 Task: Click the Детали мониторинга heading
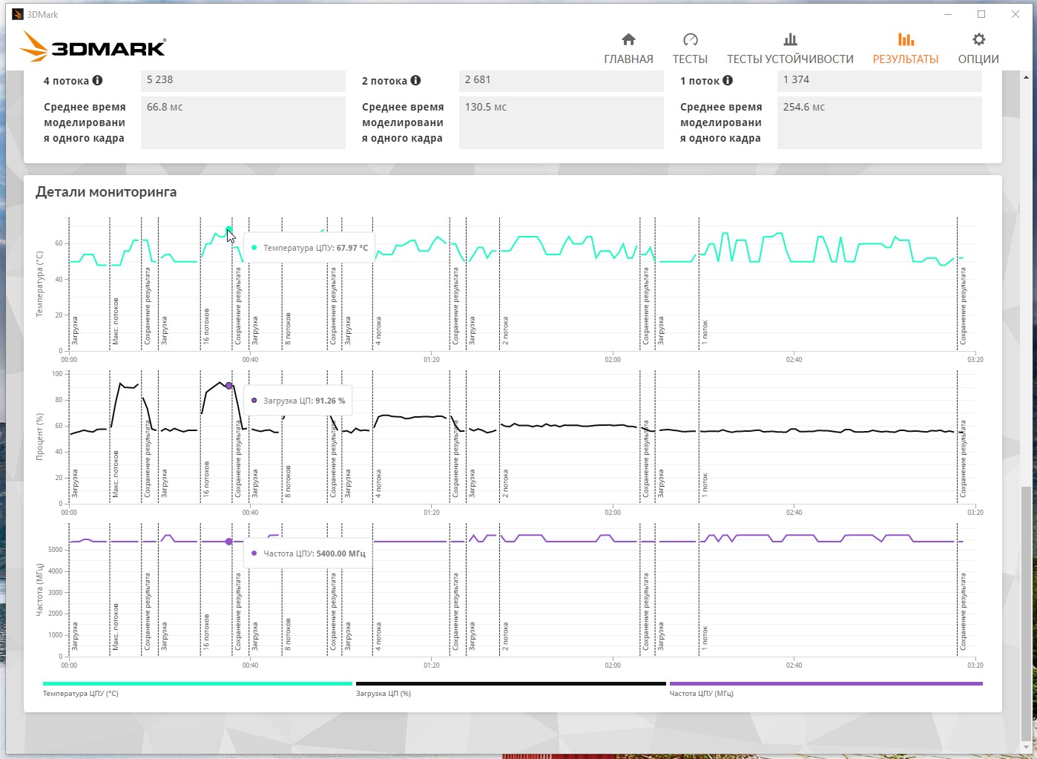coord(106,192)
